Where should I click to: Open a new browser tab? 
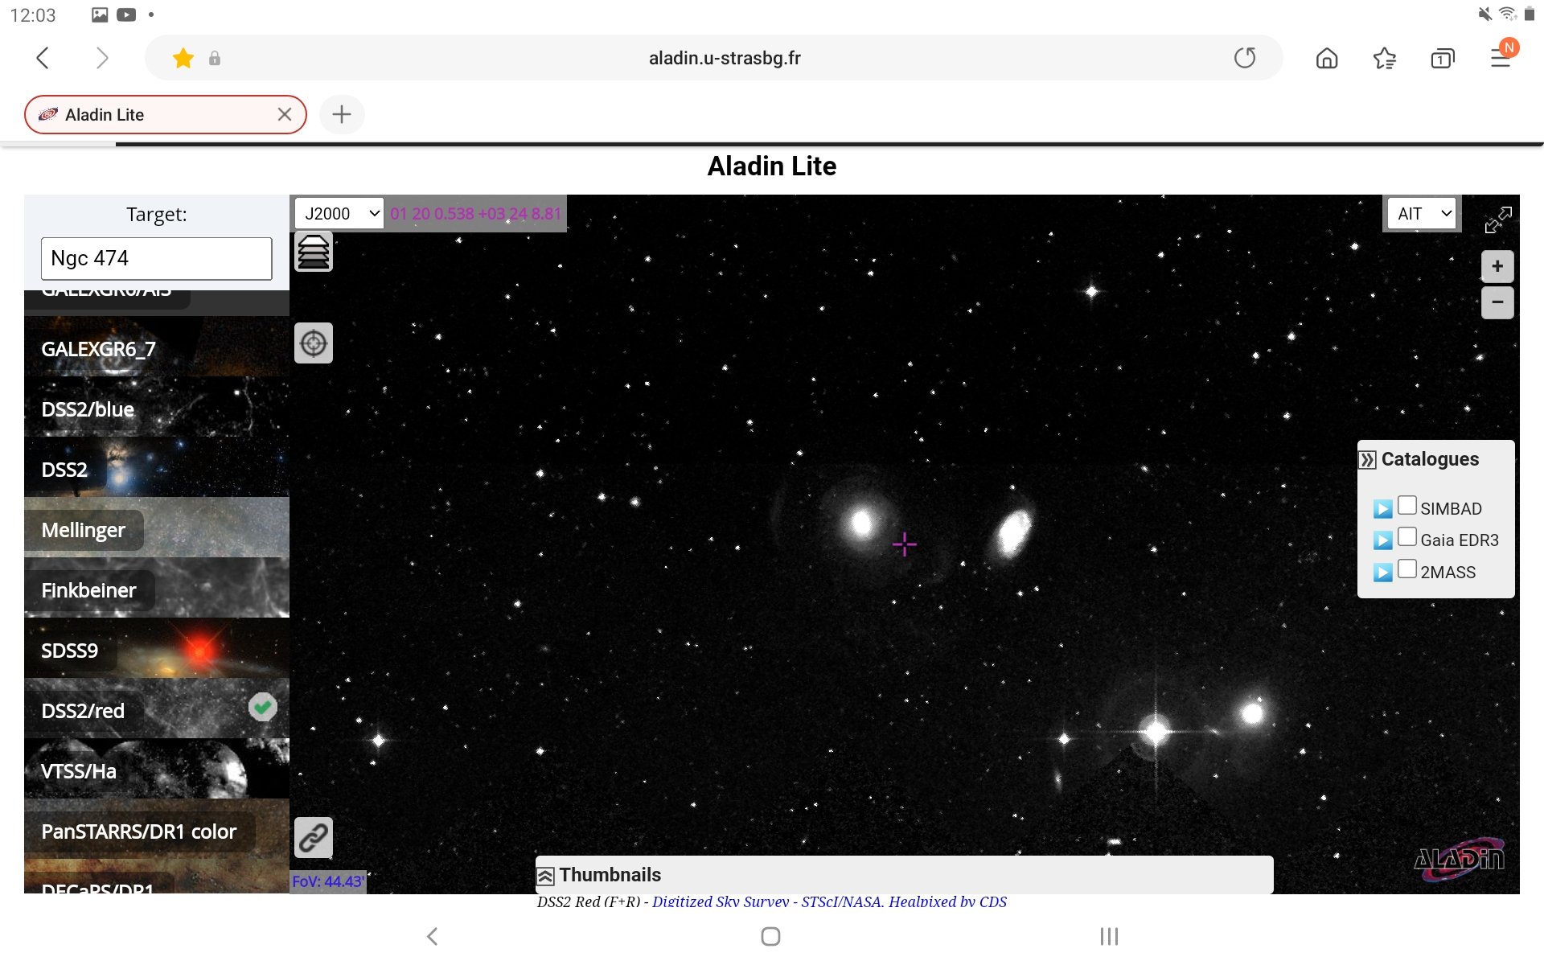click(x=342, y=115)
